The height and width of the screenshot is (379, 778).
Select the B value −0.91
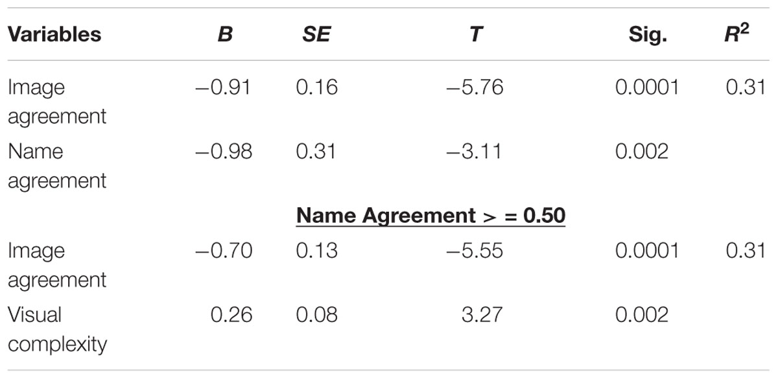pos(223,87)
